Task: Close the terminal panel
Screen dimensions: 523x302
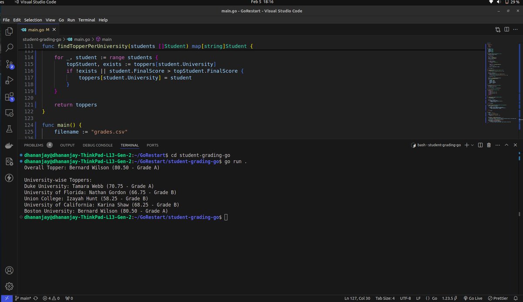Action: 516,145
